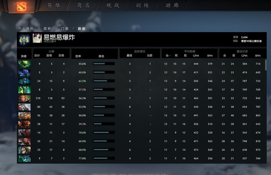This screenshot has height=175, width=271.
Task: Click the 56.2% win rate cell
Action: tap(82, 98)
